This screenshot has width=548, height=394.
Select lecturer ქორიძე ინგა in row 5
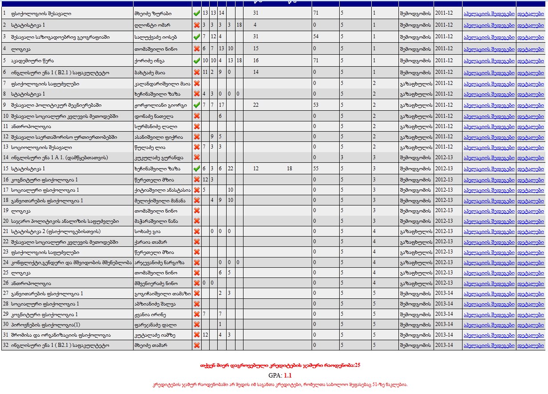tap(150, 60)
